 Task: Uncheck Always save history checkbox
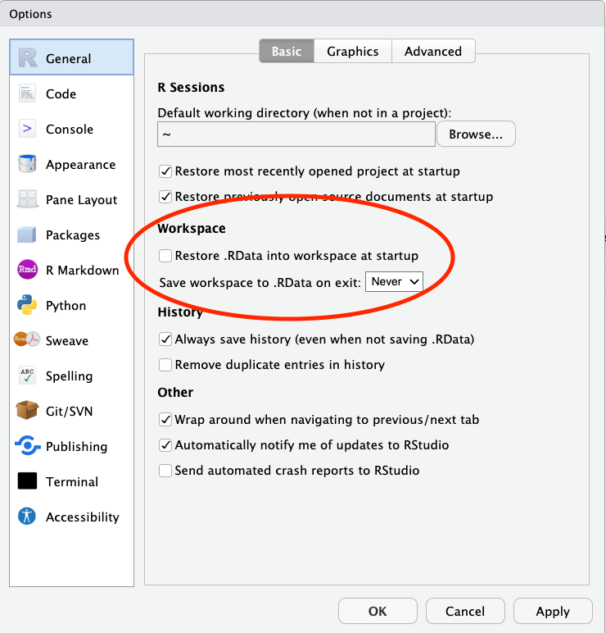point(165,339)
